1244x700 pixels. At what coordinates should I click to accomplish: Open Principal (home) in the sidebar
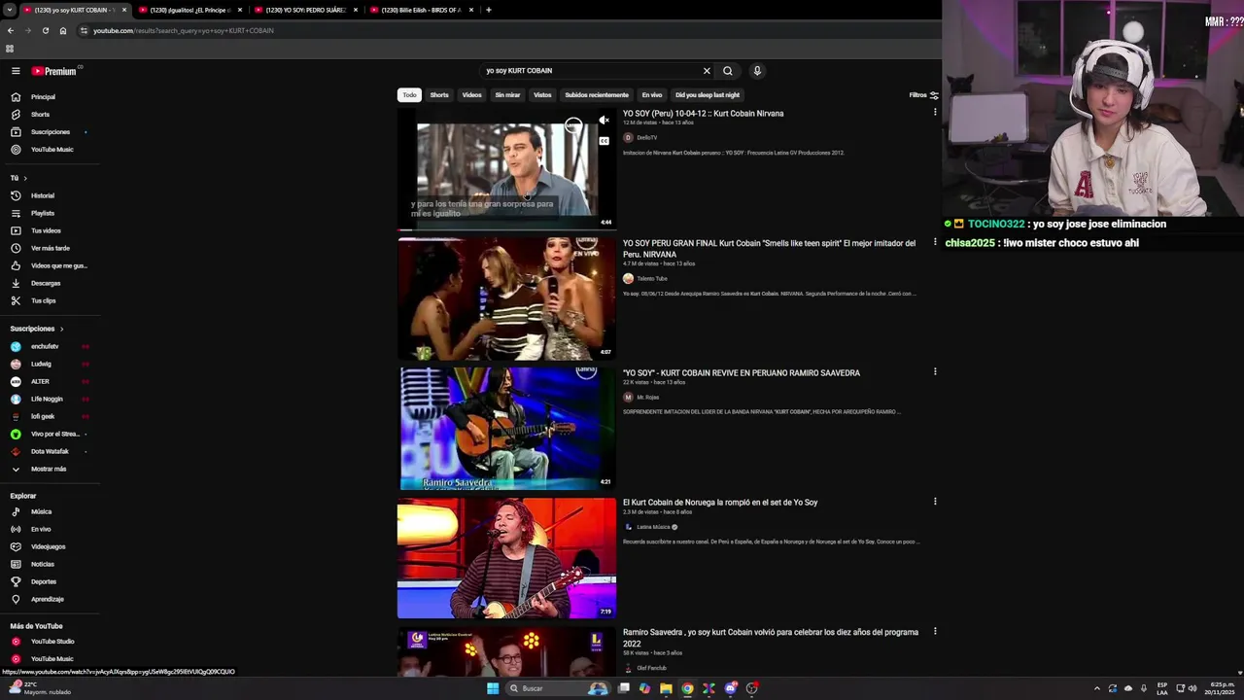click(44, 97)
